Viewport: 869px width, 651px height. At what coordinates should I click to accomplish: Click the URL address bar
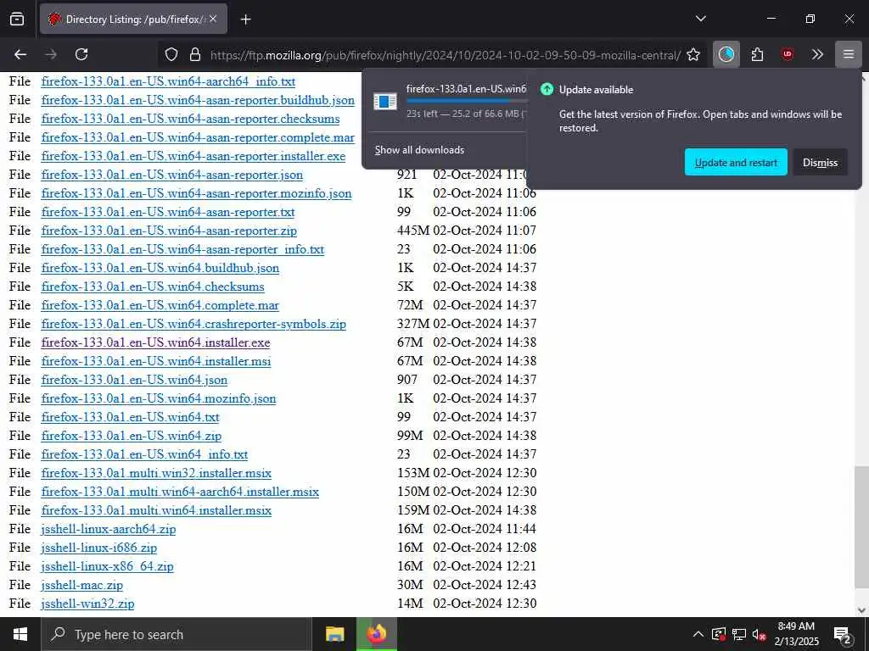445,55
